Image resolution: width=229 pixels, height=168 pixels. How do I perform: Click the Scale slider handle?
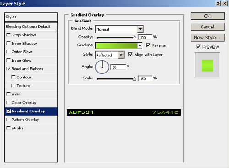click(134, 79)
